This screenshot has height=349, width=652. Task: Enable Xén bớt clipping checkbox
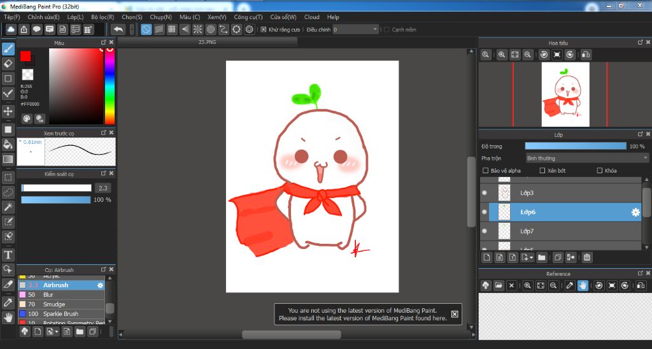[542, 171]
